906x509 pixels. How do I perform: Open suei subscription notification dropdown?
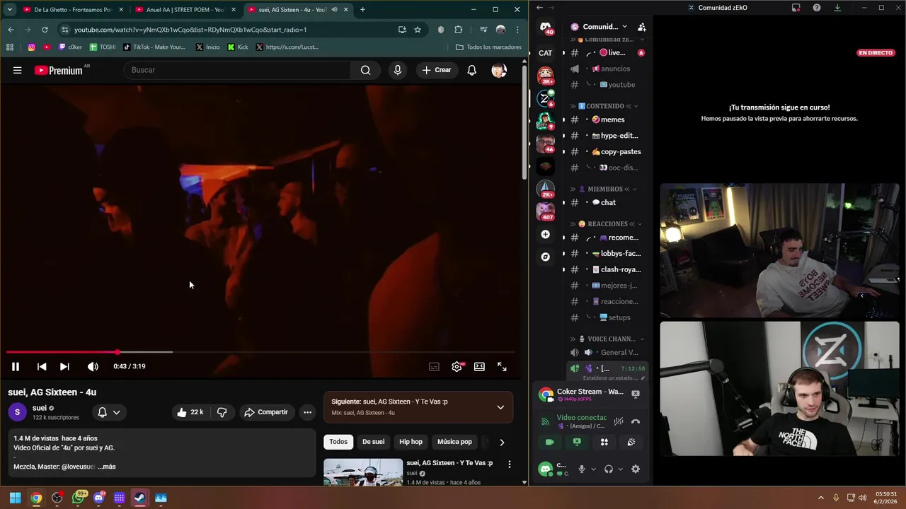point(108,412)
